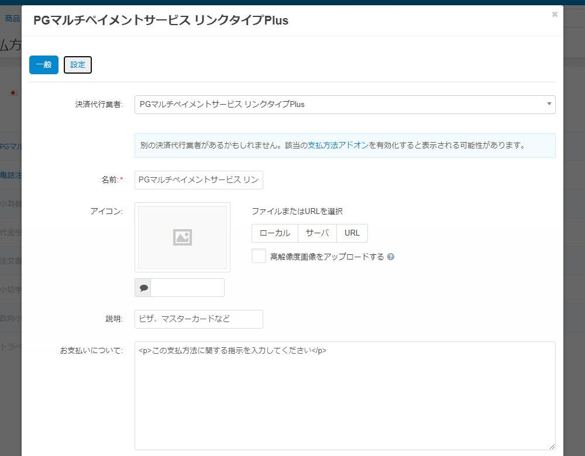The width and height of the screenshot is (585, 456).
Task: Click the image placeholder picture icon
Action: pyautogui.click(x=183, y=237)
